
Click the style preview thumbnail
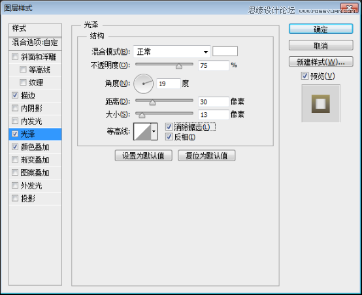point(321,103)
